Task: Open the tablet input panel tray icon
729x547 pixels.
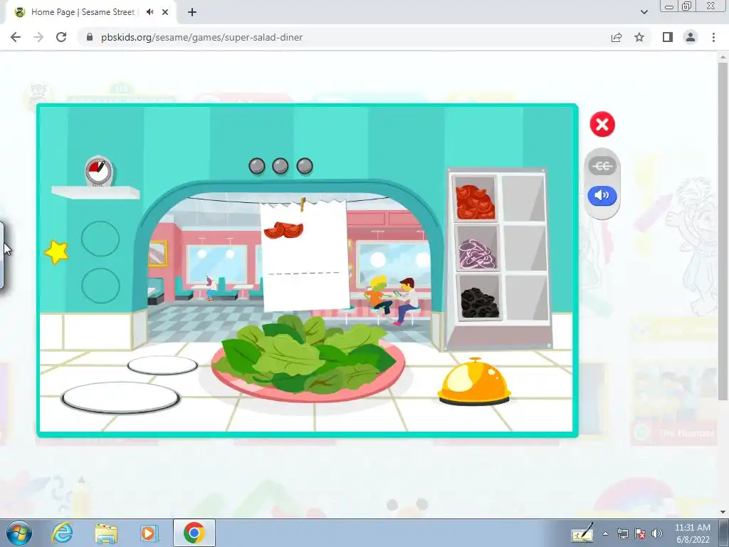Action: [x=582, y=533]
